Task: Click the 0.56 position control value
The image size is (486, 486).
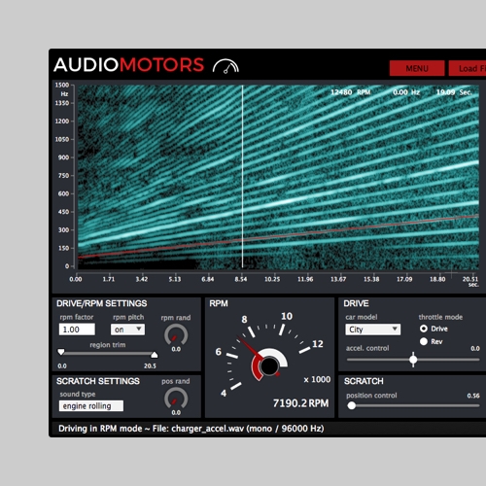Action: [x=473, y=396]
